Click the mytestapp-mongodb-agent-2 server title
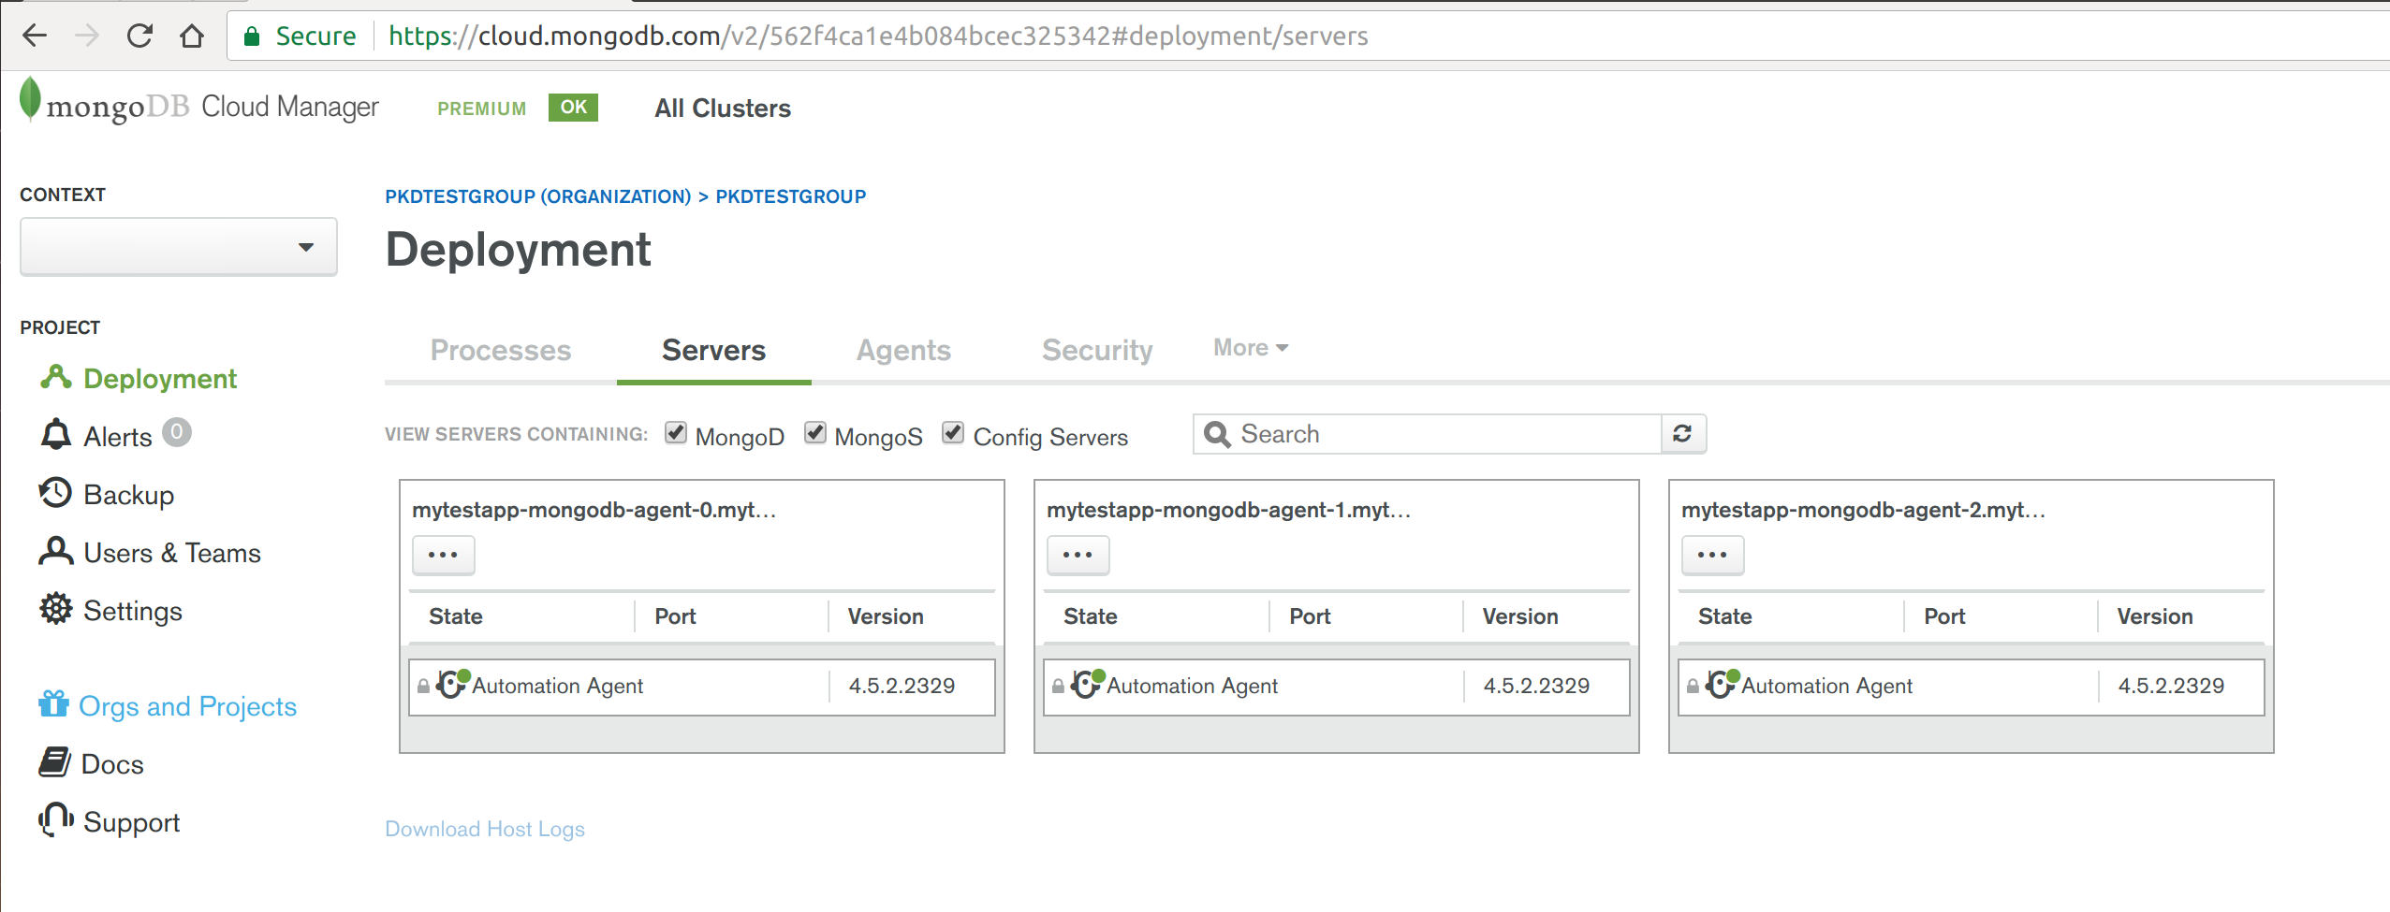Image resolution: width=2390 pixels, height=912 pixels. [1864, 510]
